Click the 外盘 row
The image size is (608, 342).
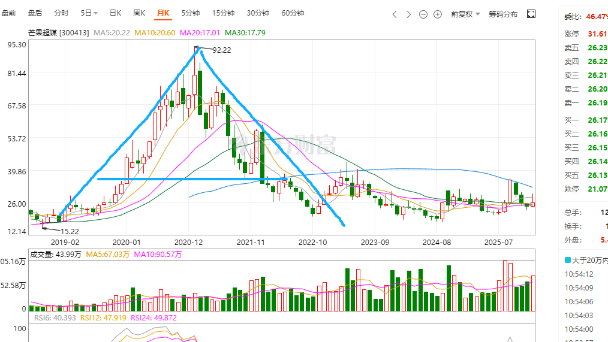pyautogui.click(x=586, y=240)
